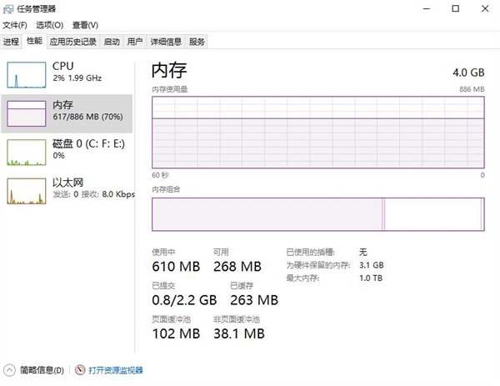Switch to the 详细信息 tab
This screenshot has height=386, width=500.
click(166, 41)
